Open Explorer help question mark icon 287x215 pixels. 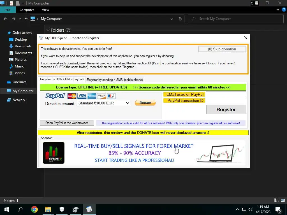pyautogui.click(x=284, y=10)
